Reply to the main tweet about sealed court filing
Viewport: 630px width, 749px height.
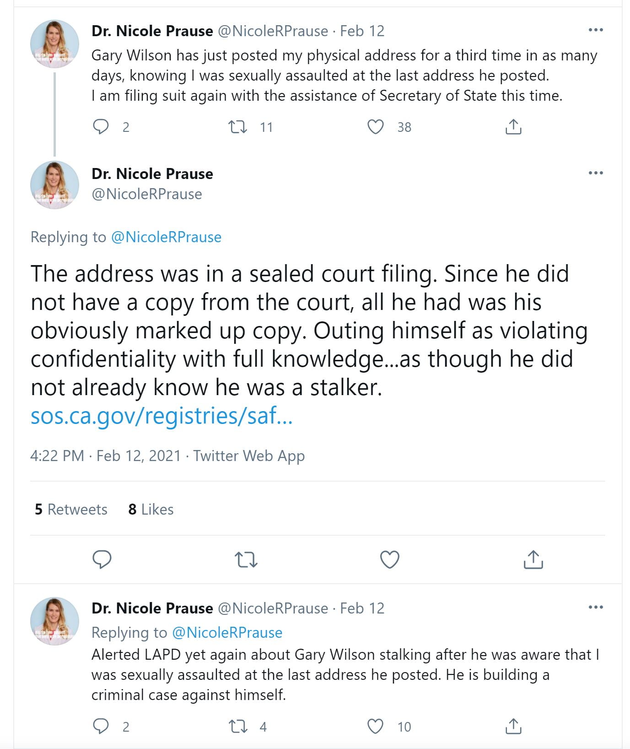(102, 559)
